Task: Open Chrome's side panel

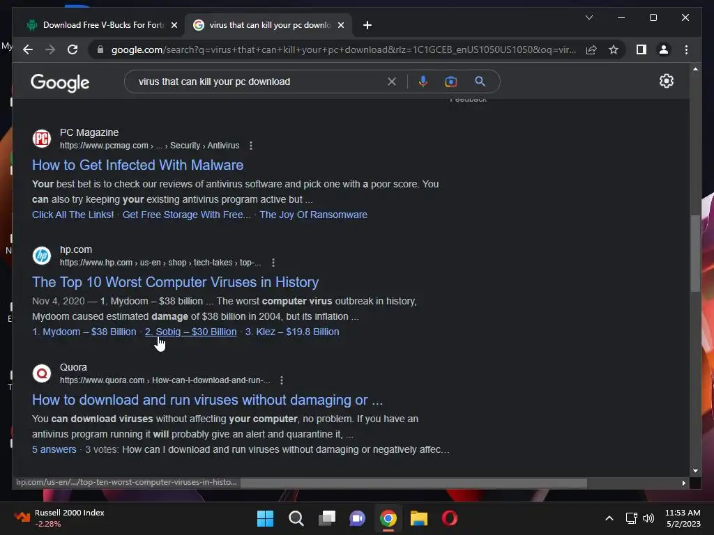Action: point(641,49)
